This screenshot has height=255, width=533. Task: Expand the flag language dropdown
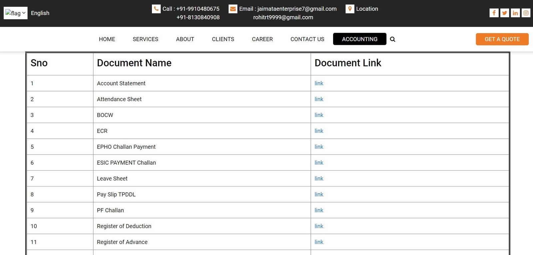point(16,13)
